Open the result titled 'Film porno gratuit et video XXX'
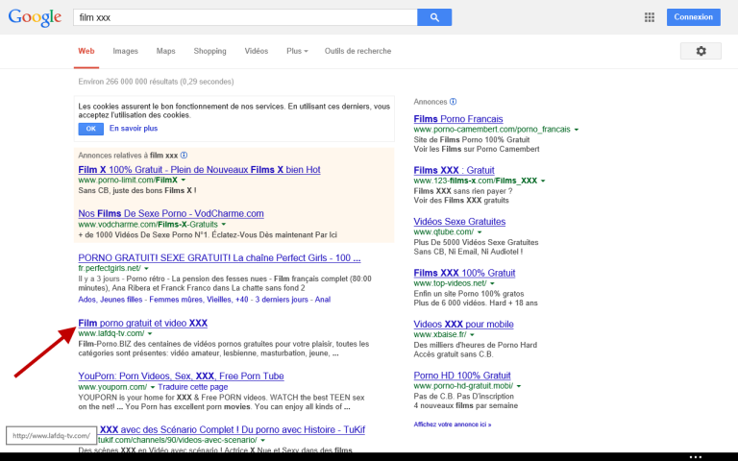The image size is (738, 461). tap(142, 323)
